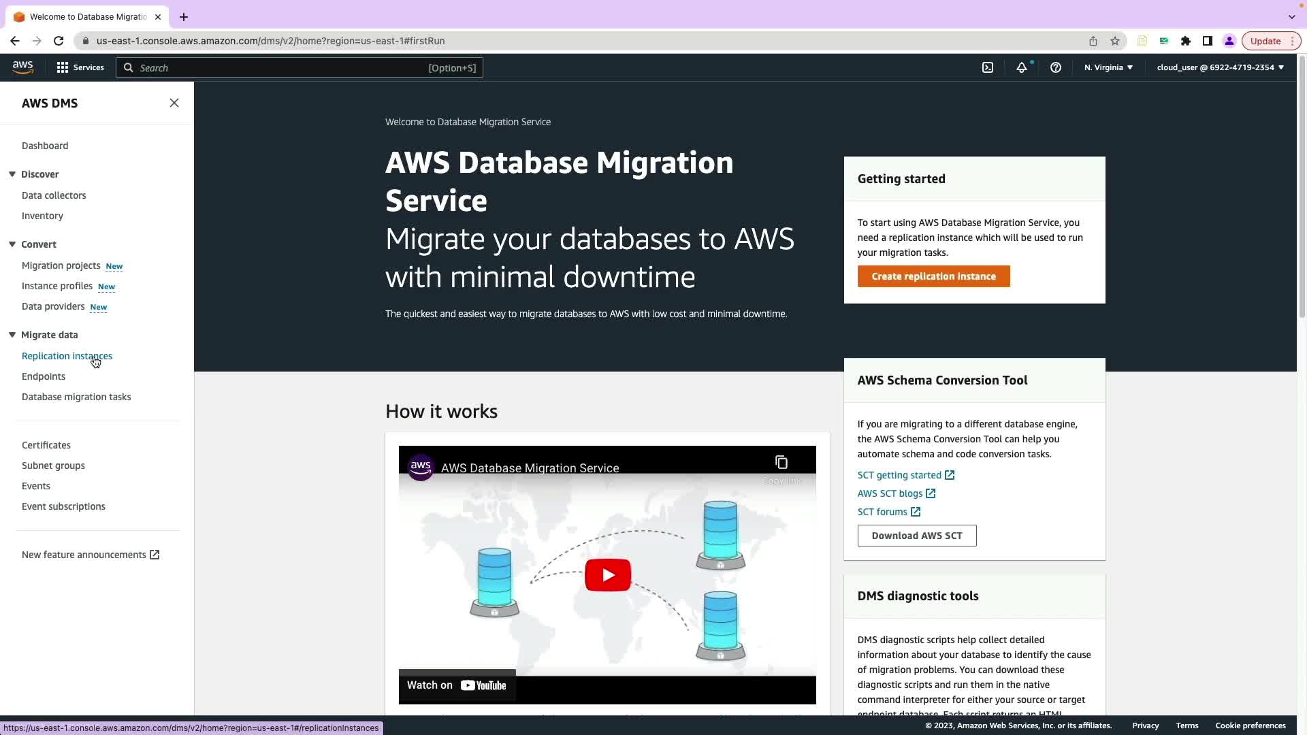Open the cloud_user account menu
This screenshot has height=735, width=1307.
point(1220,67)
